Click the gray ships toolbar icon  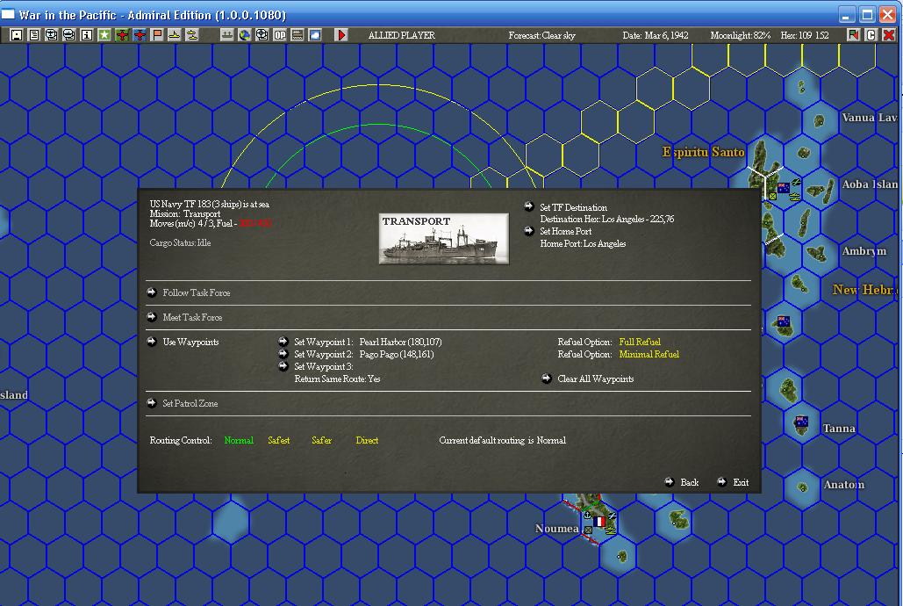tap(227, 35)
